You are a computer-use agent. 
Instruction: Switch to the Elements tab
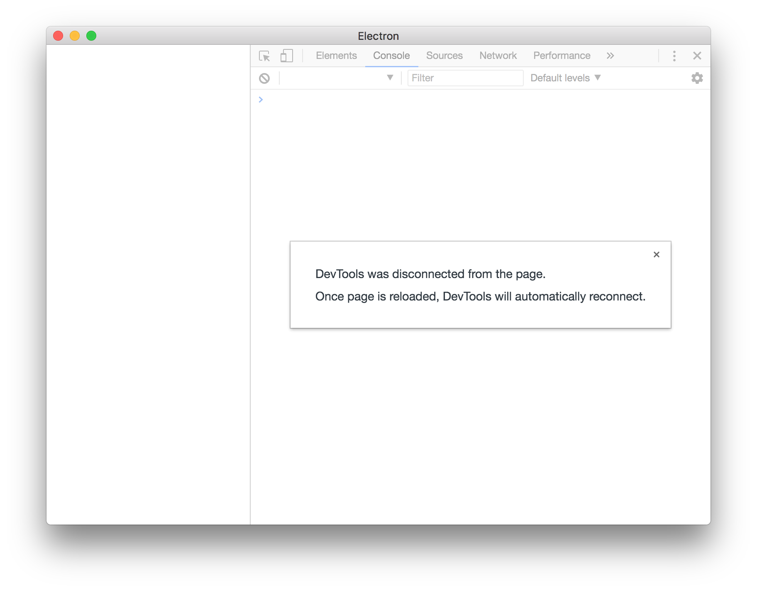(336, 55)
